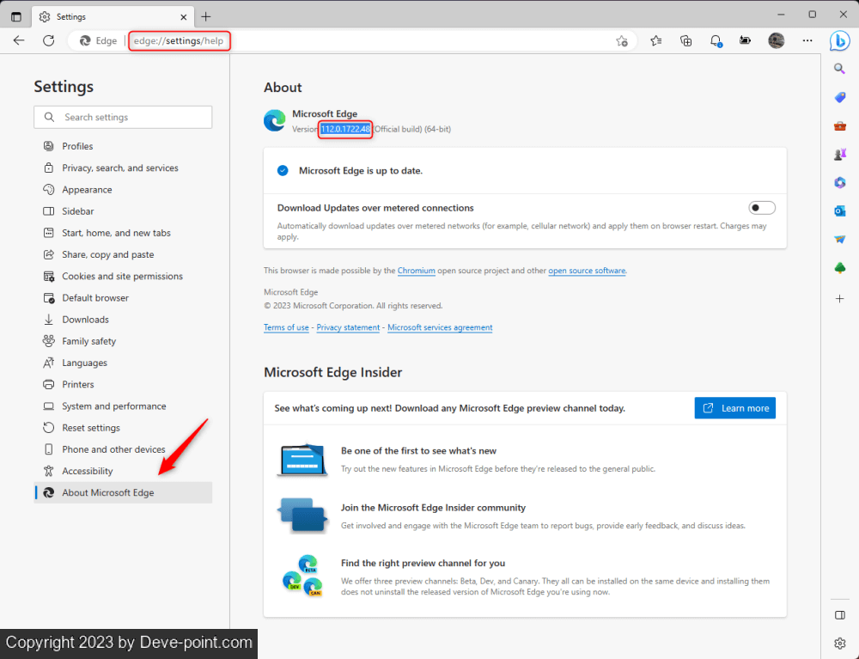Add a sidebar app using the plus icon

(x=839, y=298)
